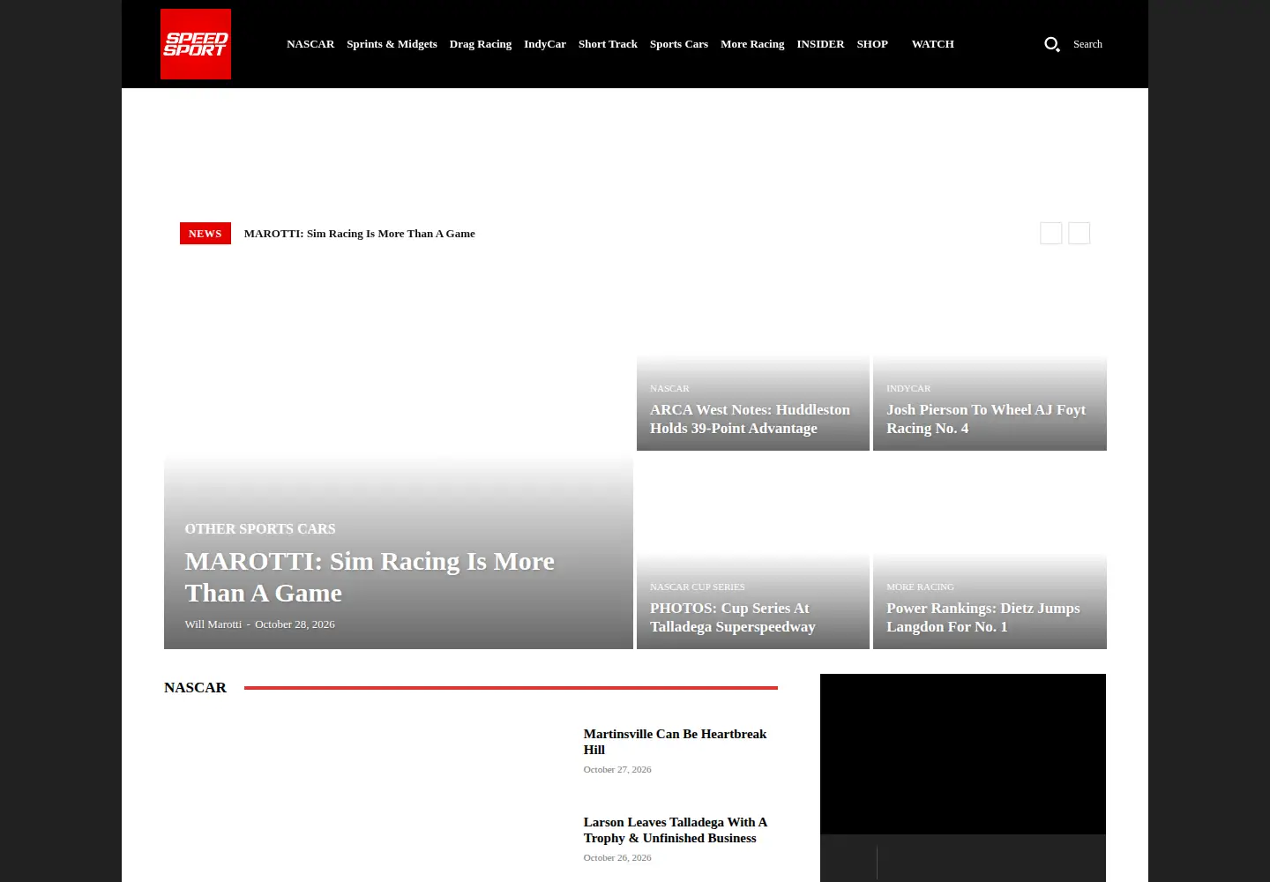The image size is (1270, 882).
Task: Click the Search label in the header
Action: pyautogui.click(x=1087, y=44)
